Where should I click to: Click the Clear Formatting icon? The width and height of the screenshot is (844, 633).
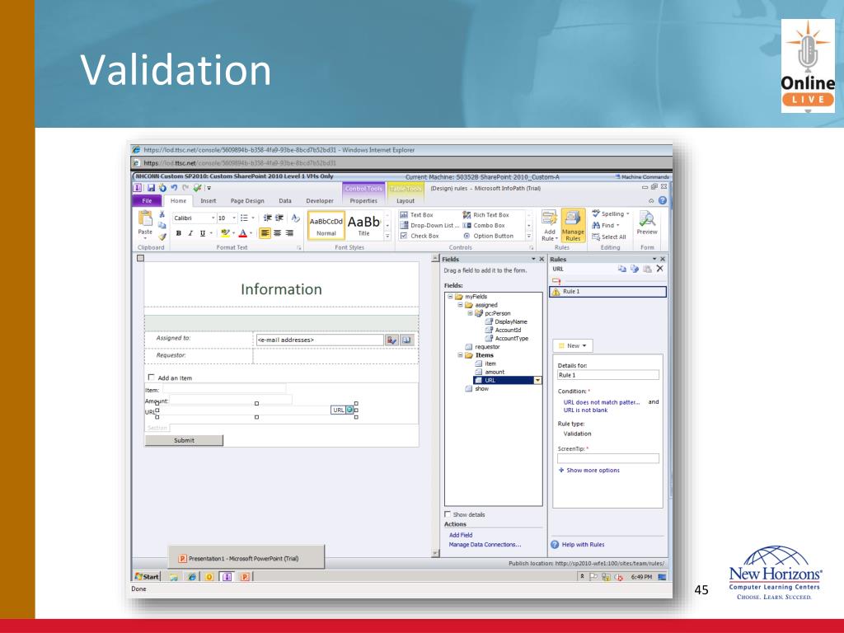pyautogui.click(x=296, y=218)
